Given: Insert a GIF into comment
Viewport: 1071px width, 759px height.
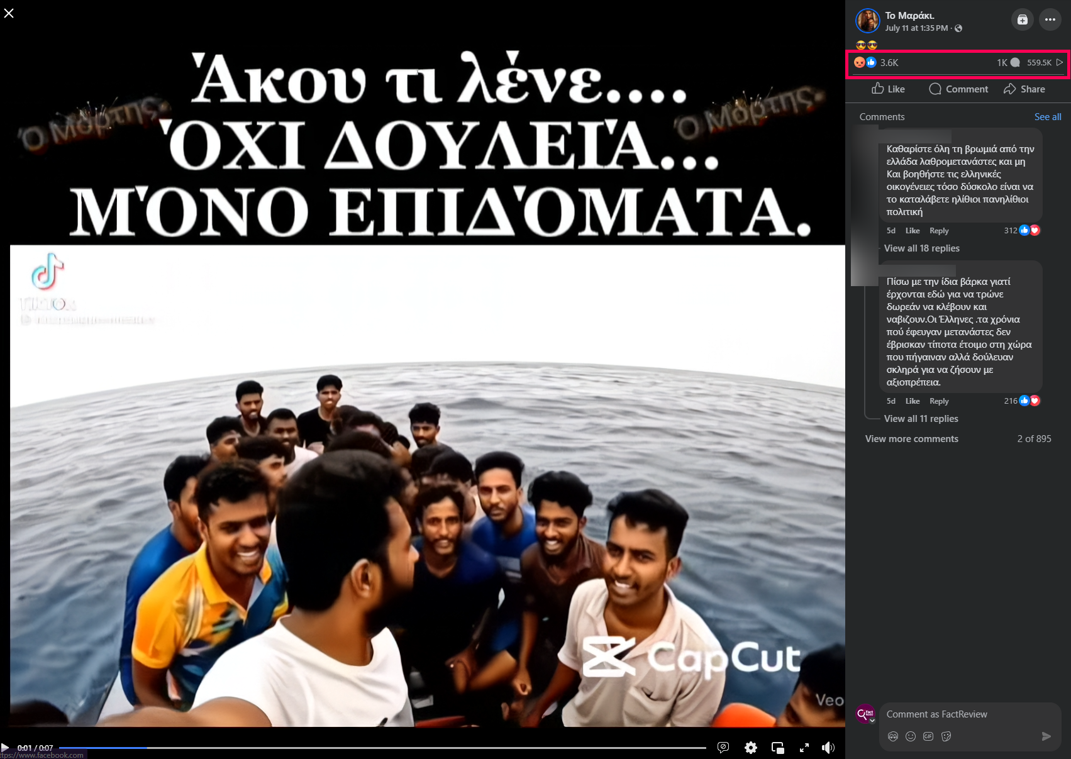Looking at the screenshot, I should (x=928, y=736).
